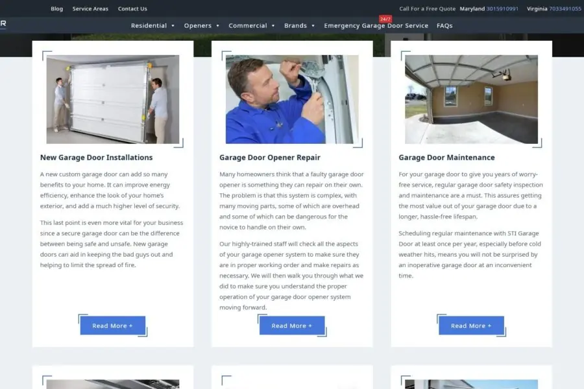Read More about Garage Door Maintenance
This screenshot has height=389, width=584.
(471, 325)
